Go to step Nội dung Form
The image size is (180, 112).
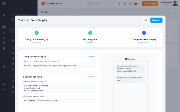(90, 33)
